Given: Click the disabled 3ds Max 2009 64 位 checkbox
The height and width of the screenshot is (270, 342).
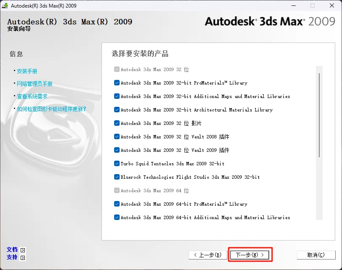Looking at the screenshot, I should click(x=117, y=191).
